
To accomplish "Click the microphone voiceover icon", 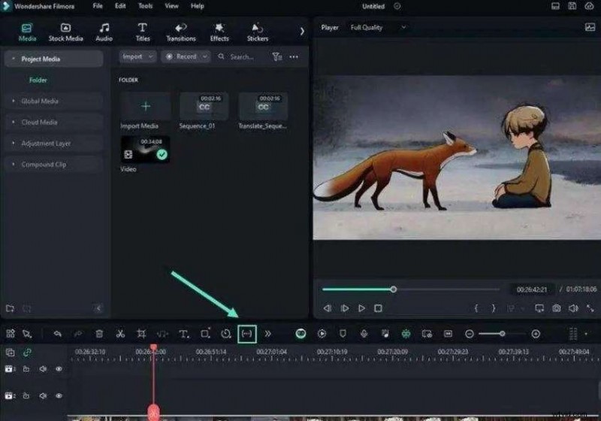I will tap(364, 333).
